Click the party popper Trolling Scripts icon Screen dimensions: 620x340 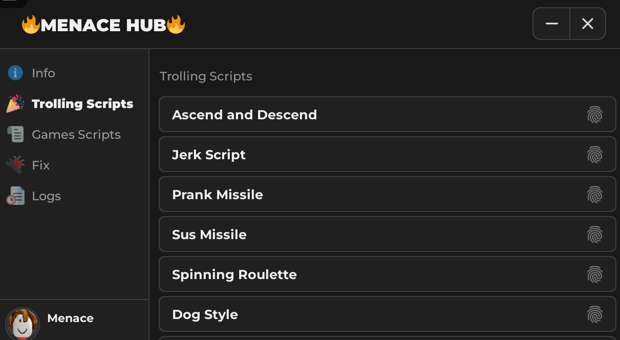click(x=15, y=103)
